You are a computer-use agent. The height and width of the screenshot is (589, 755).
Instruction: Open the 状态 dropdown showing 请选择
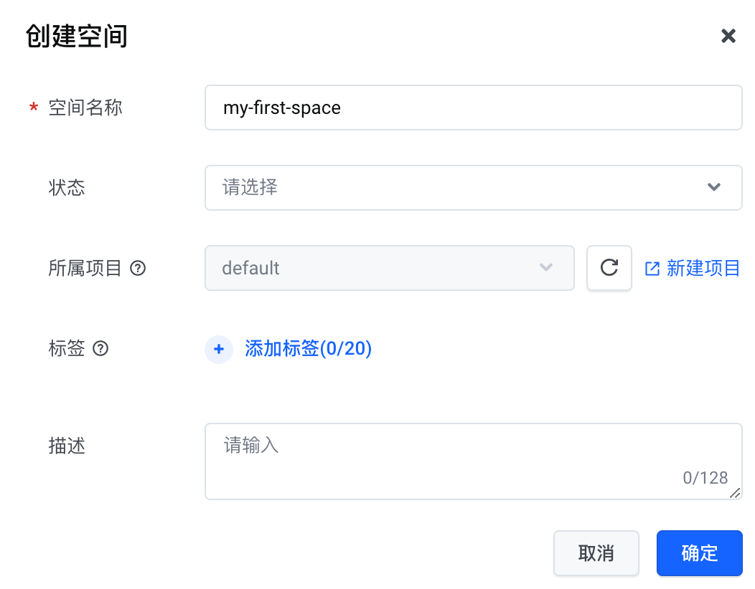[459, 188]
